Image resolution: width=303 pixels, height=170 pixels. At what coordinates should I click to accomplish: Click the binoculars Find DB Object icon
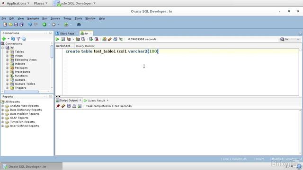coord(79,25)
